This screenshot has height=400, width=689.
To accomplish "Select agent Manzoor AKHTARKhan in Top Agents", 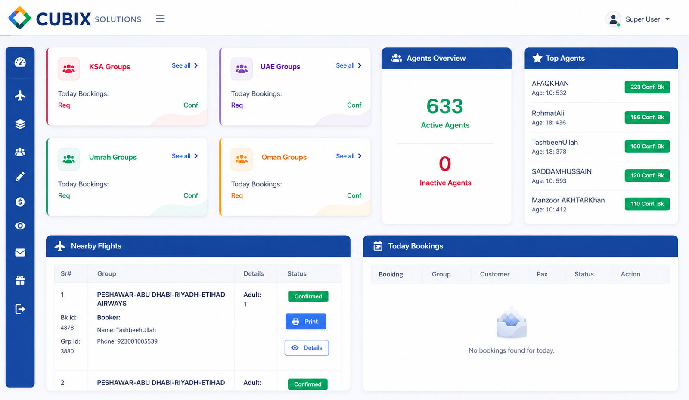I will pos(568,200).
